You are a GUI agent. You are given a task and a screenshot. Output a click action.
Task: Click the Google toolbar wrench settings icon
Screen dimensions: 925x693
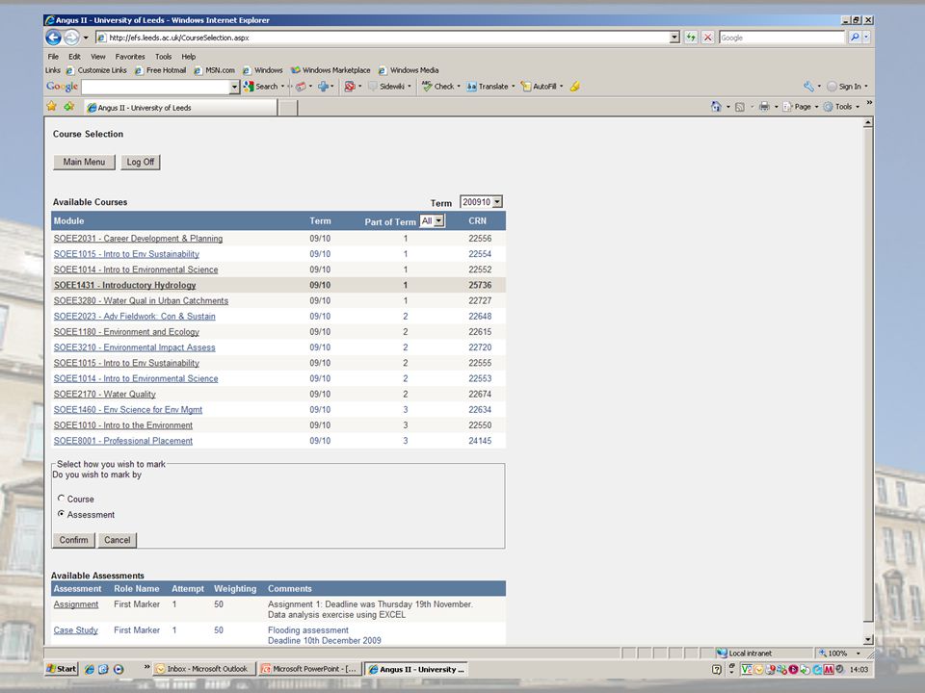(808, 87)
